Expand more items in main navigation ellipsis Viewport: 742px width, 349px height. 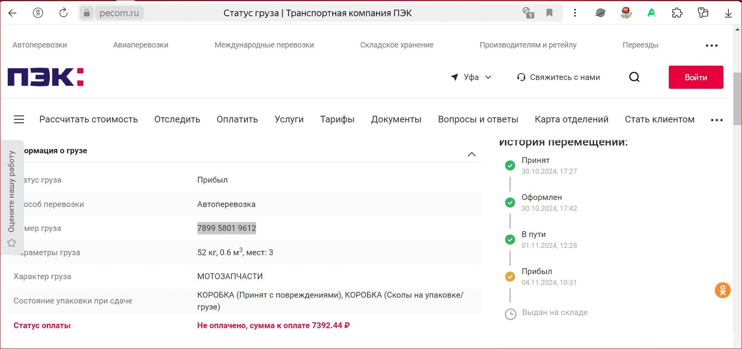pos(717,120)
